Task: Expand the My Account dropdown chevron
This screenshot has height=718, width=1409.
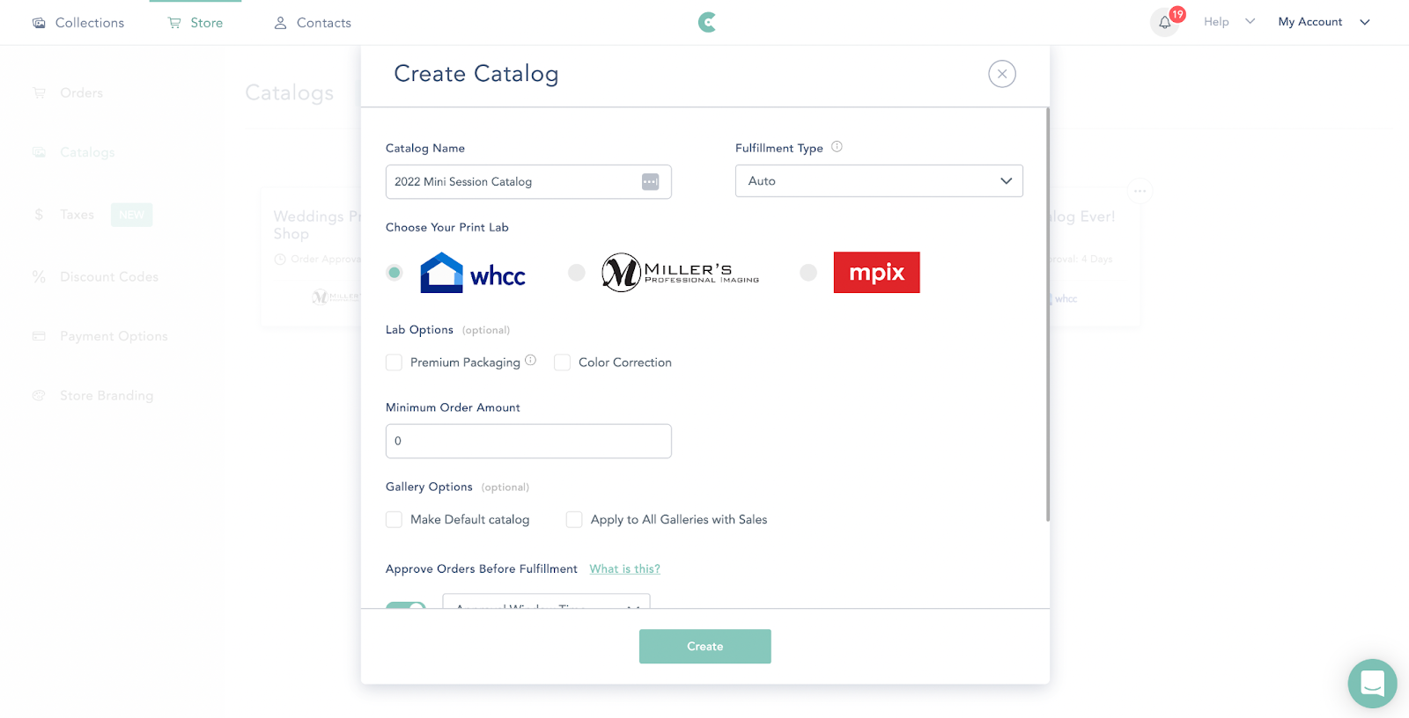Action: [x=1365, y=22]
